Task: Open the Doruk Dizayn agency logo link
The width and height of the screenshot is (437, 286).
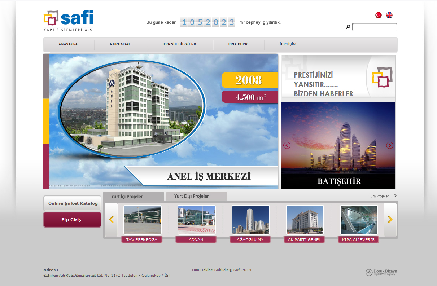Action: [381, 272]
